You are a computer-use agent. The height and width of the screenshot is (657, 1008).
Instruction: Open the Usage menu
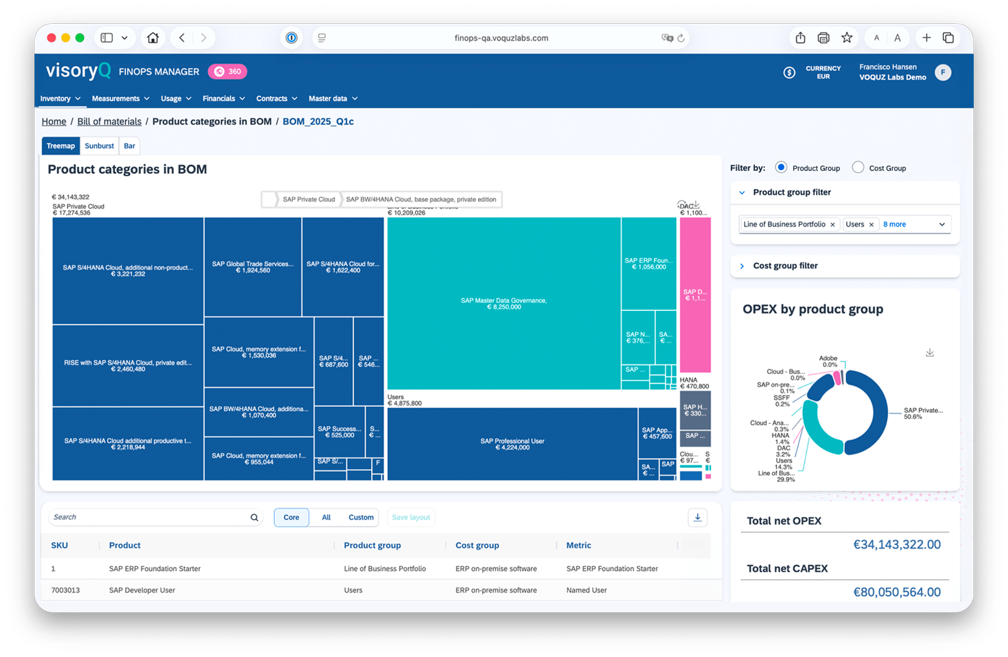tap(176, 99)
